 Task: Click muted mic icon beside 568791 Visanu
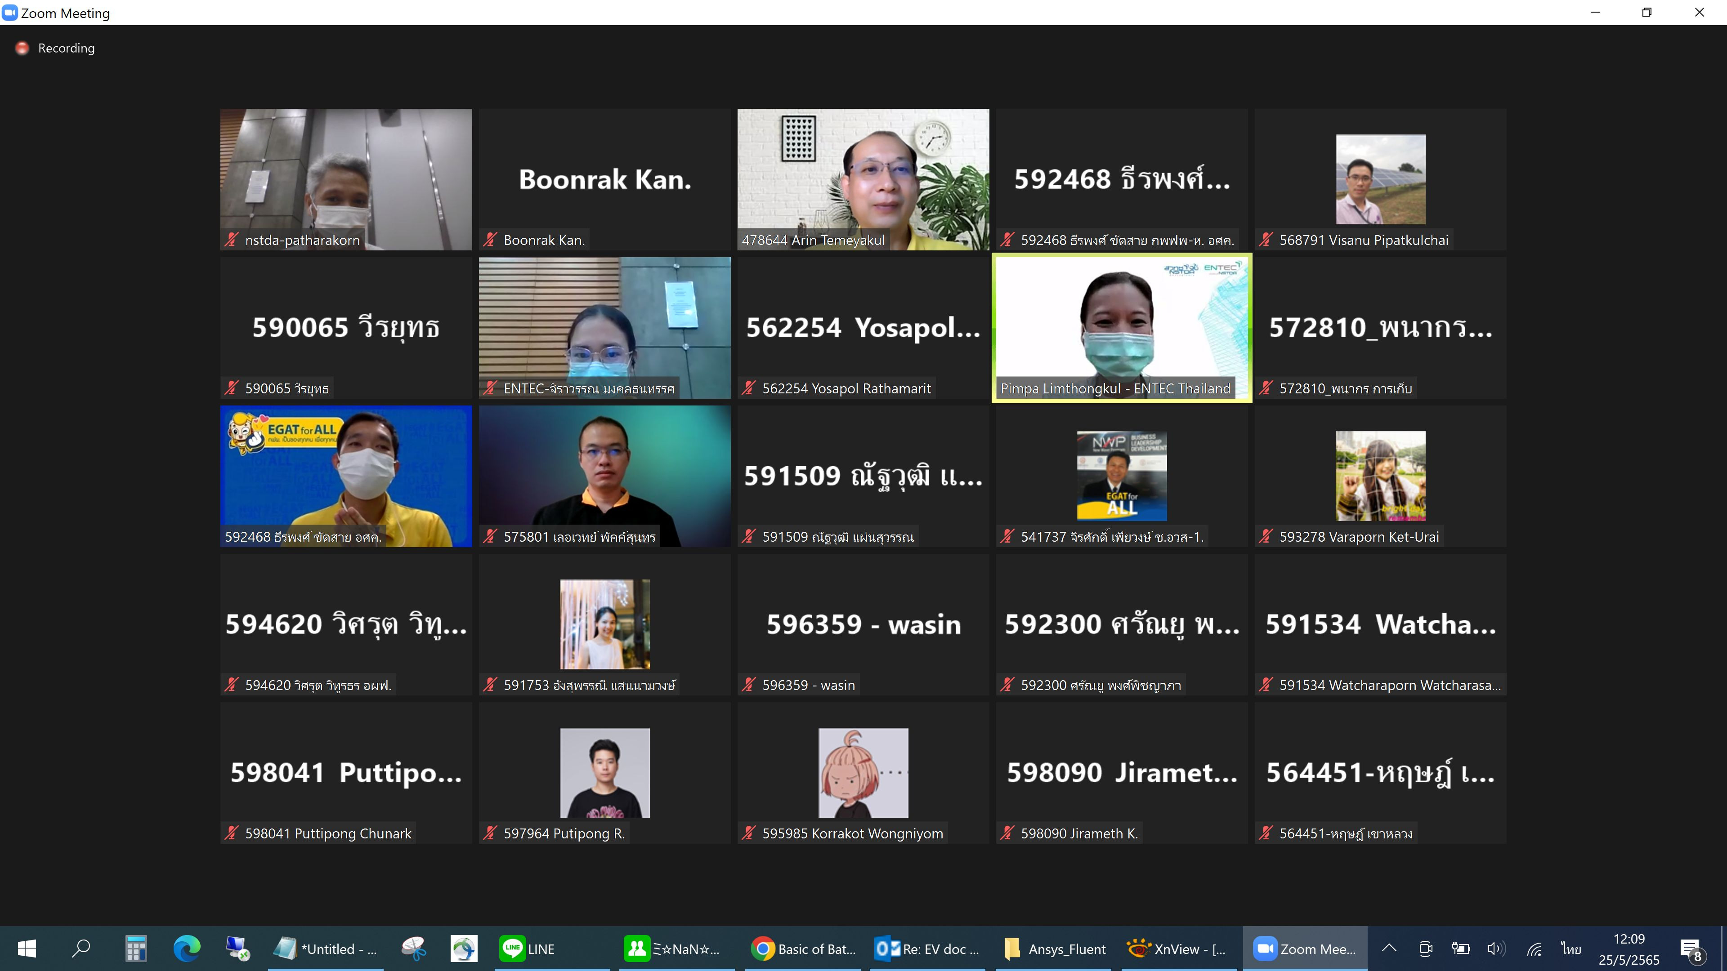(x=1266, y=239)
